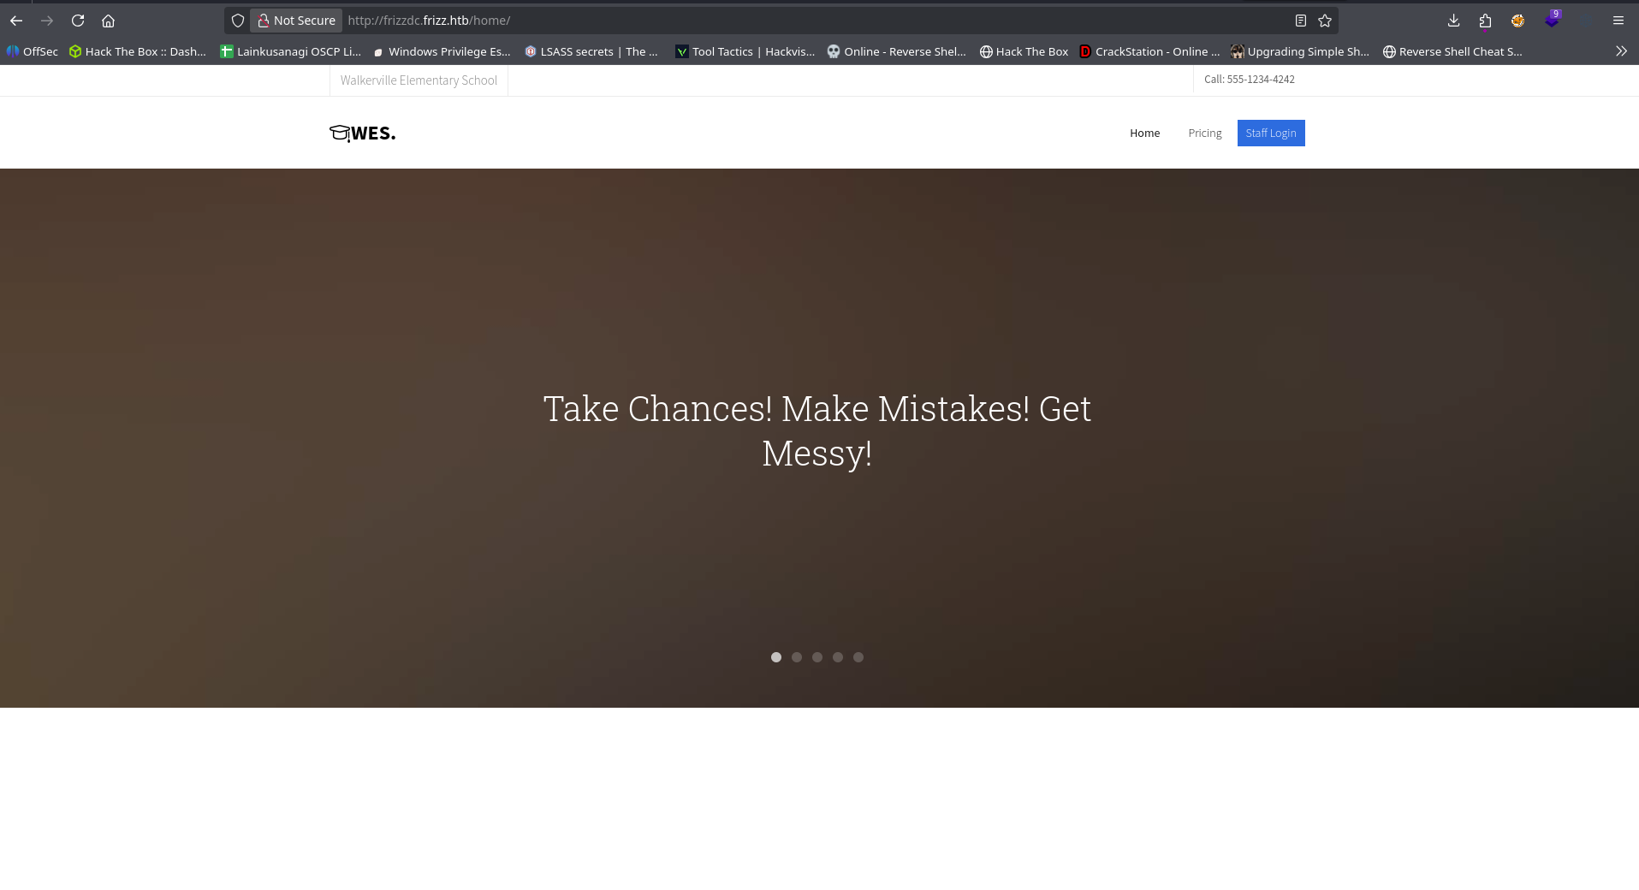Open extension with purple 9 badge
Screen dimensions: 1639x890
tap(1552, 20)
